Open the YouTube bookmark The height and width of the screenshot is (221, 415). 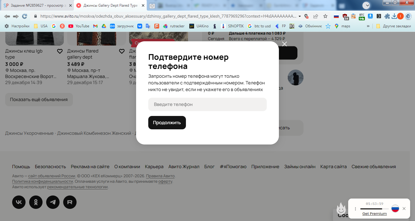click(x=79, y=26)
